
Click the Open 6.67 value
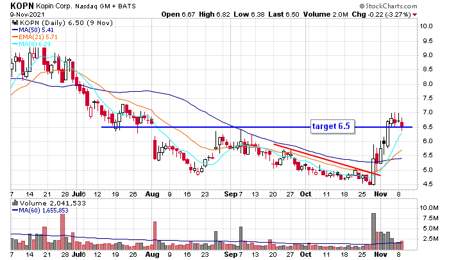[x=178, y=14]
